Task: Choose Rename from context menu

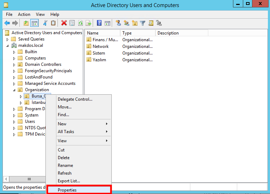Action: click(x=79, y=165)
